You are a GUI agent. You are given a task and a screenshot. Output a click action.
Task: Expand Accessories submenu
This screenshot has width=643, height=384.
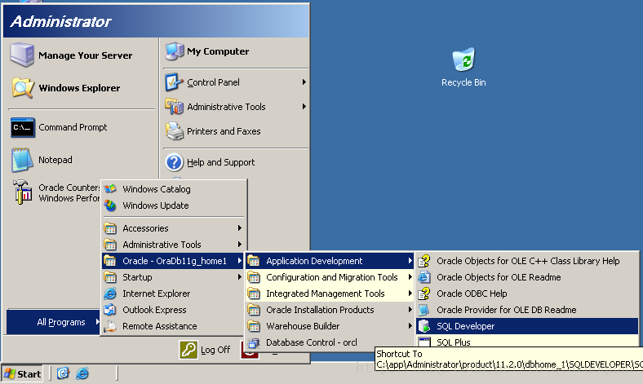click(173, 228)
